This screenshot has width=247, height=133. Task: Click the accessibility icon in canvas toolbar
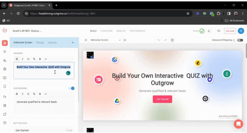click(x=172, y=40)
